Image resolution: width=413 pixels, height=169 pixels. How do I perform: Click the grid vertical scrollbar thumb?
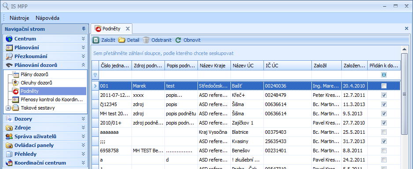click(404, 94)
